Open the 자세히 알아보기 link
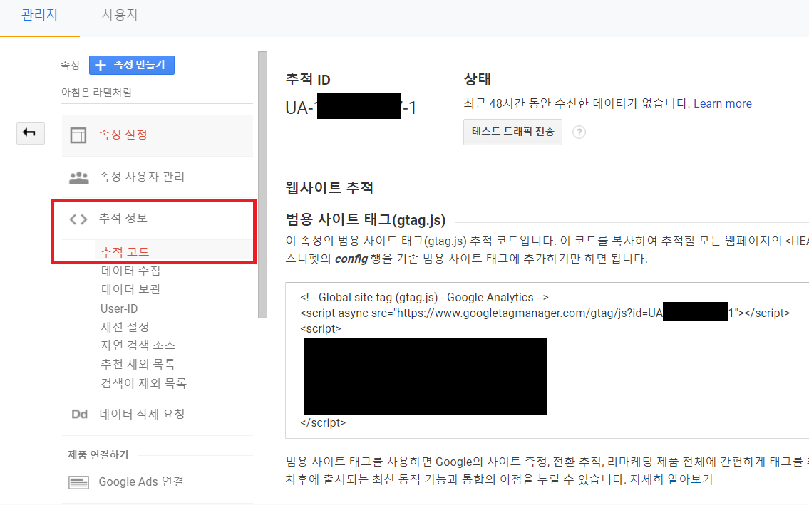The image size is (809, 505). [x=671, y=480]
